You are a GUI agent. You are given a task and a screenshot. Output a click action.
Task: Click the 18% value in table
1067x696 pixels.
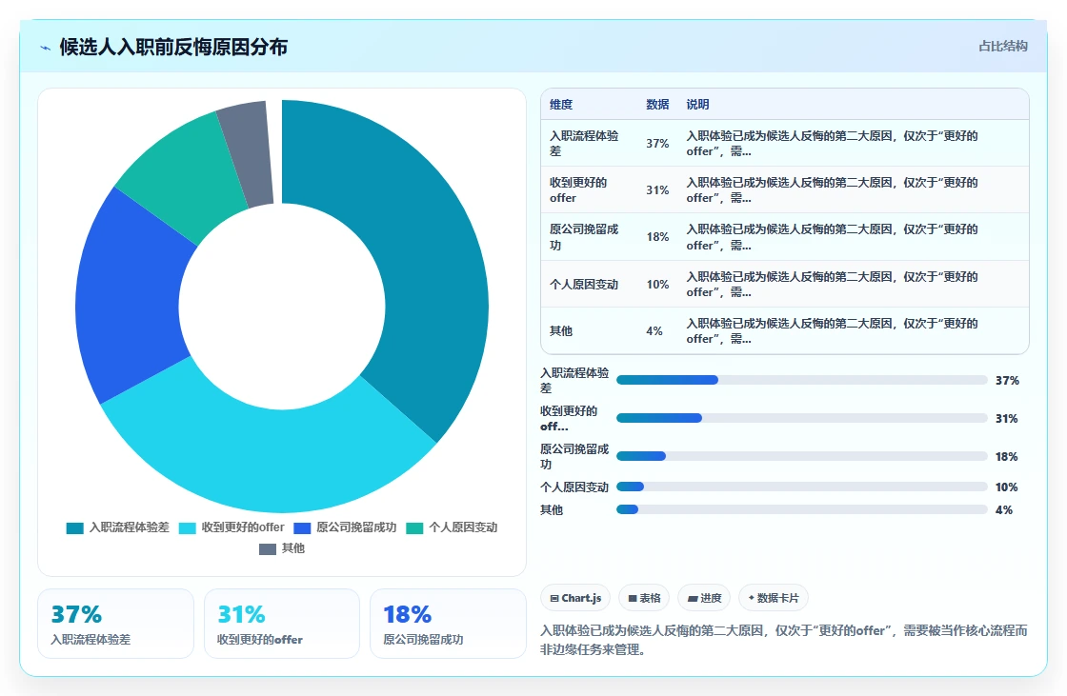tap(657, 237)
